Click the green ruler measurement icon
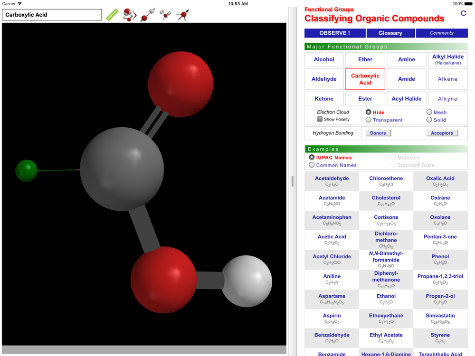 (112, 15)
